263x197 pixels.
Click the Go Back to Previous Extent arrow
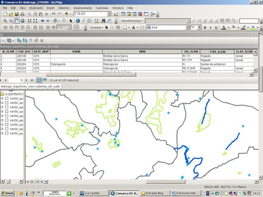point(42,21)
